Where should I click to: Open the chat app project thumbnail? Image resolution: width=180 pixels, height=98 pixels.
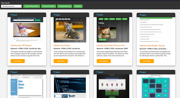(x=27, y=86)
